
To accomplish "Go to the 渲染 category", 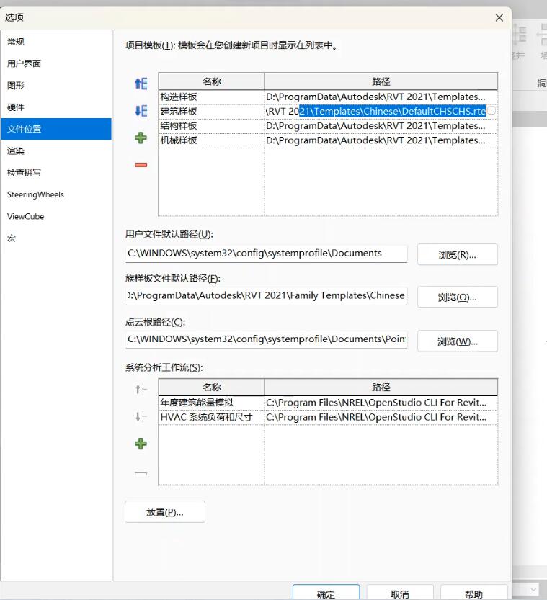I will (56, 151).
